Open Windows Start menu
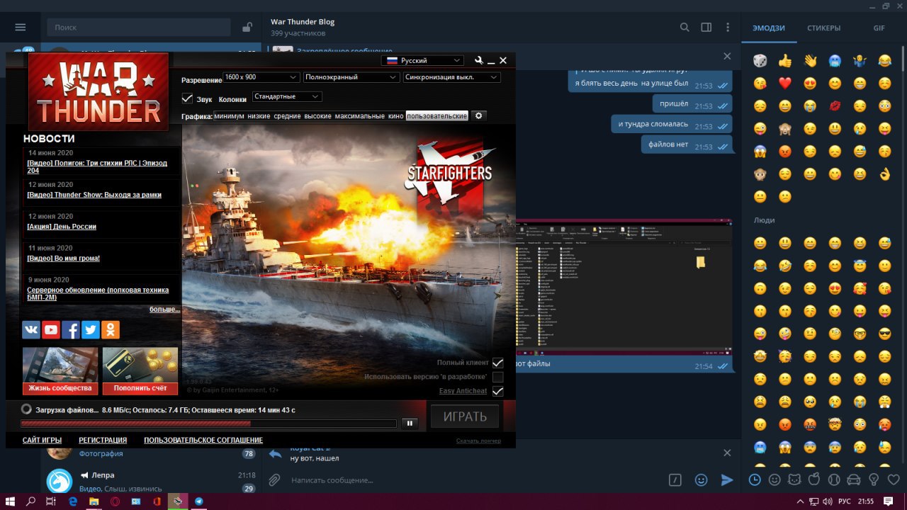Screen dimensions: 907x510 tap(10, 501)
